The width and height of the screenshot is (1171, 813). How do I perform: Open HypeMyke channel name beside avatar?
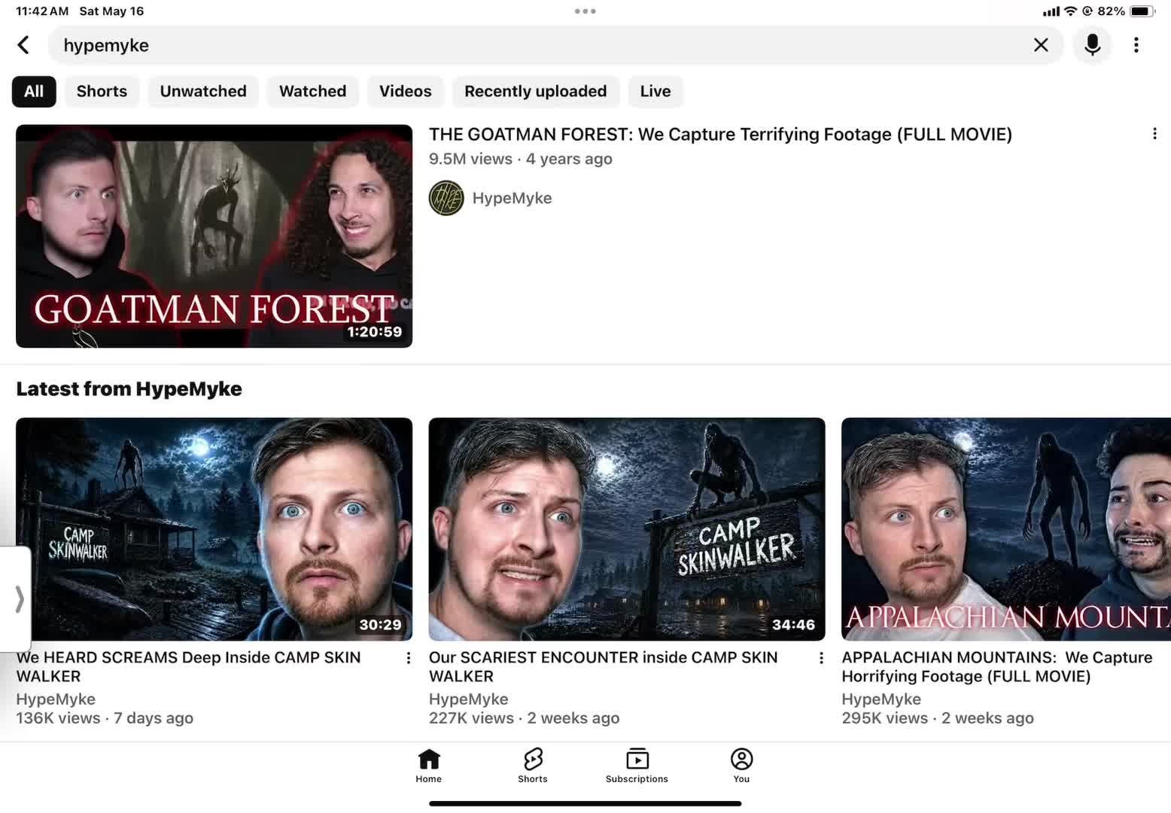tap(513, 198)
